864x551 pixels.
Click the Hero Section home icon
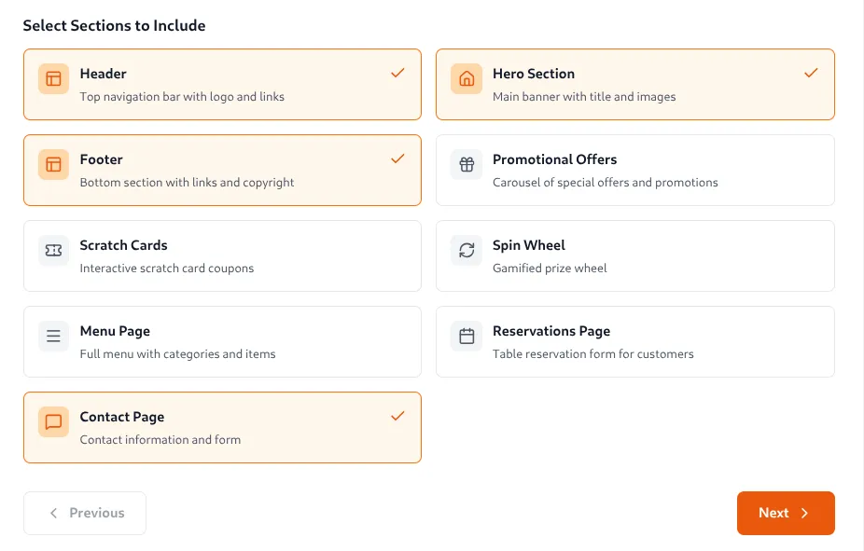pyautogui.click(x=466, y=80)
